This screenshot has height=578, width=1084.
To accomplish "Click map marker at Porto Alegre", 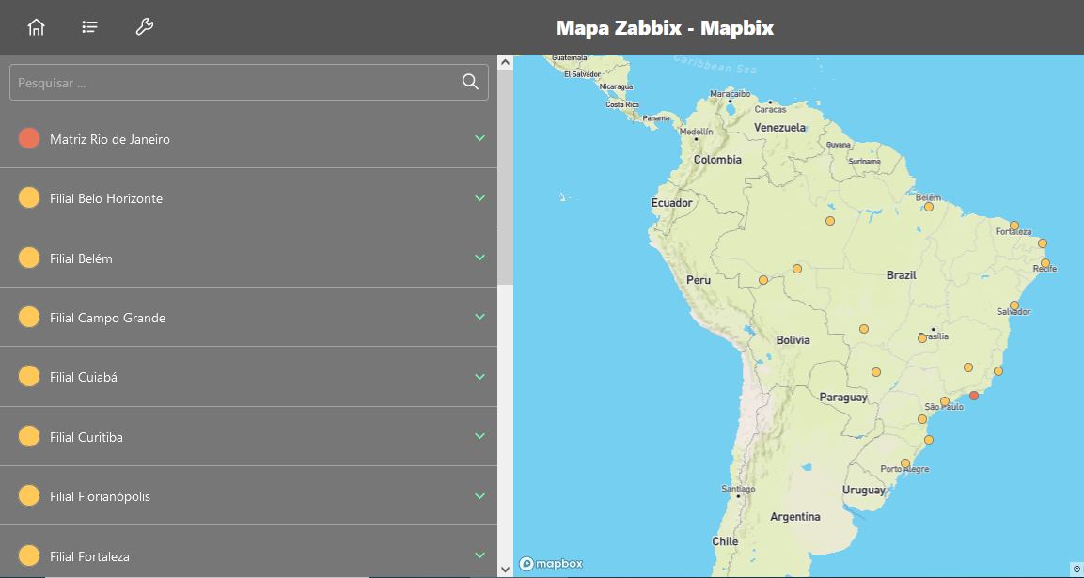I will click(x=905, y=463).
